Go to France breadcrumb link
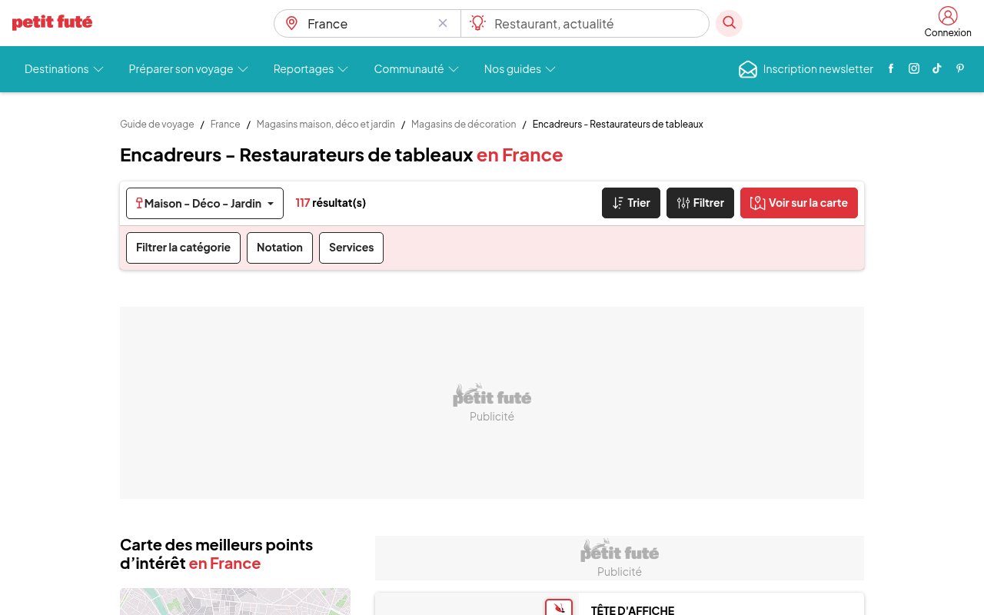The image size is (984, 615). point(225,124)
